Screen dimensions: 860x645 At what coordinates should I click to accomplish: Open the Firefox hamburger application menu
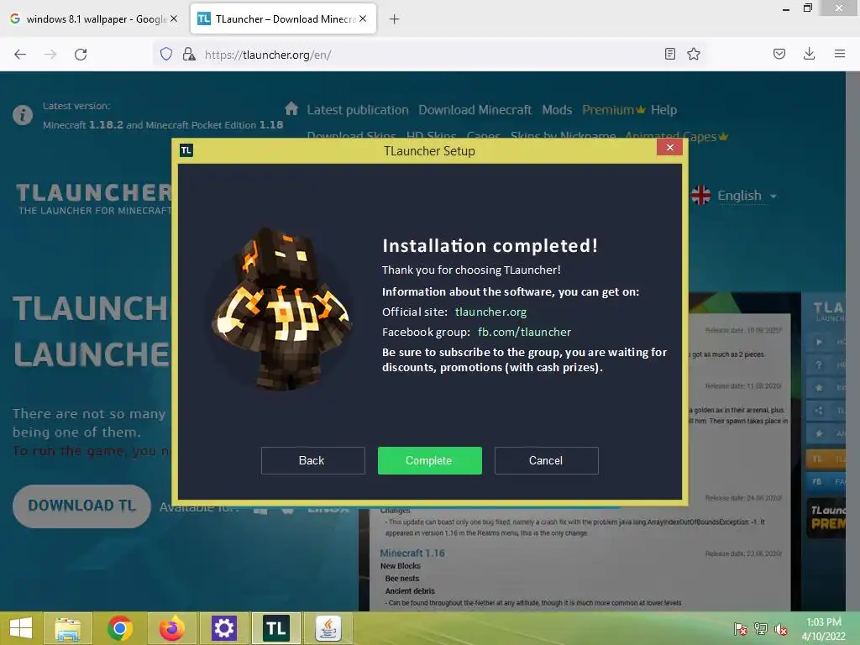840,54
